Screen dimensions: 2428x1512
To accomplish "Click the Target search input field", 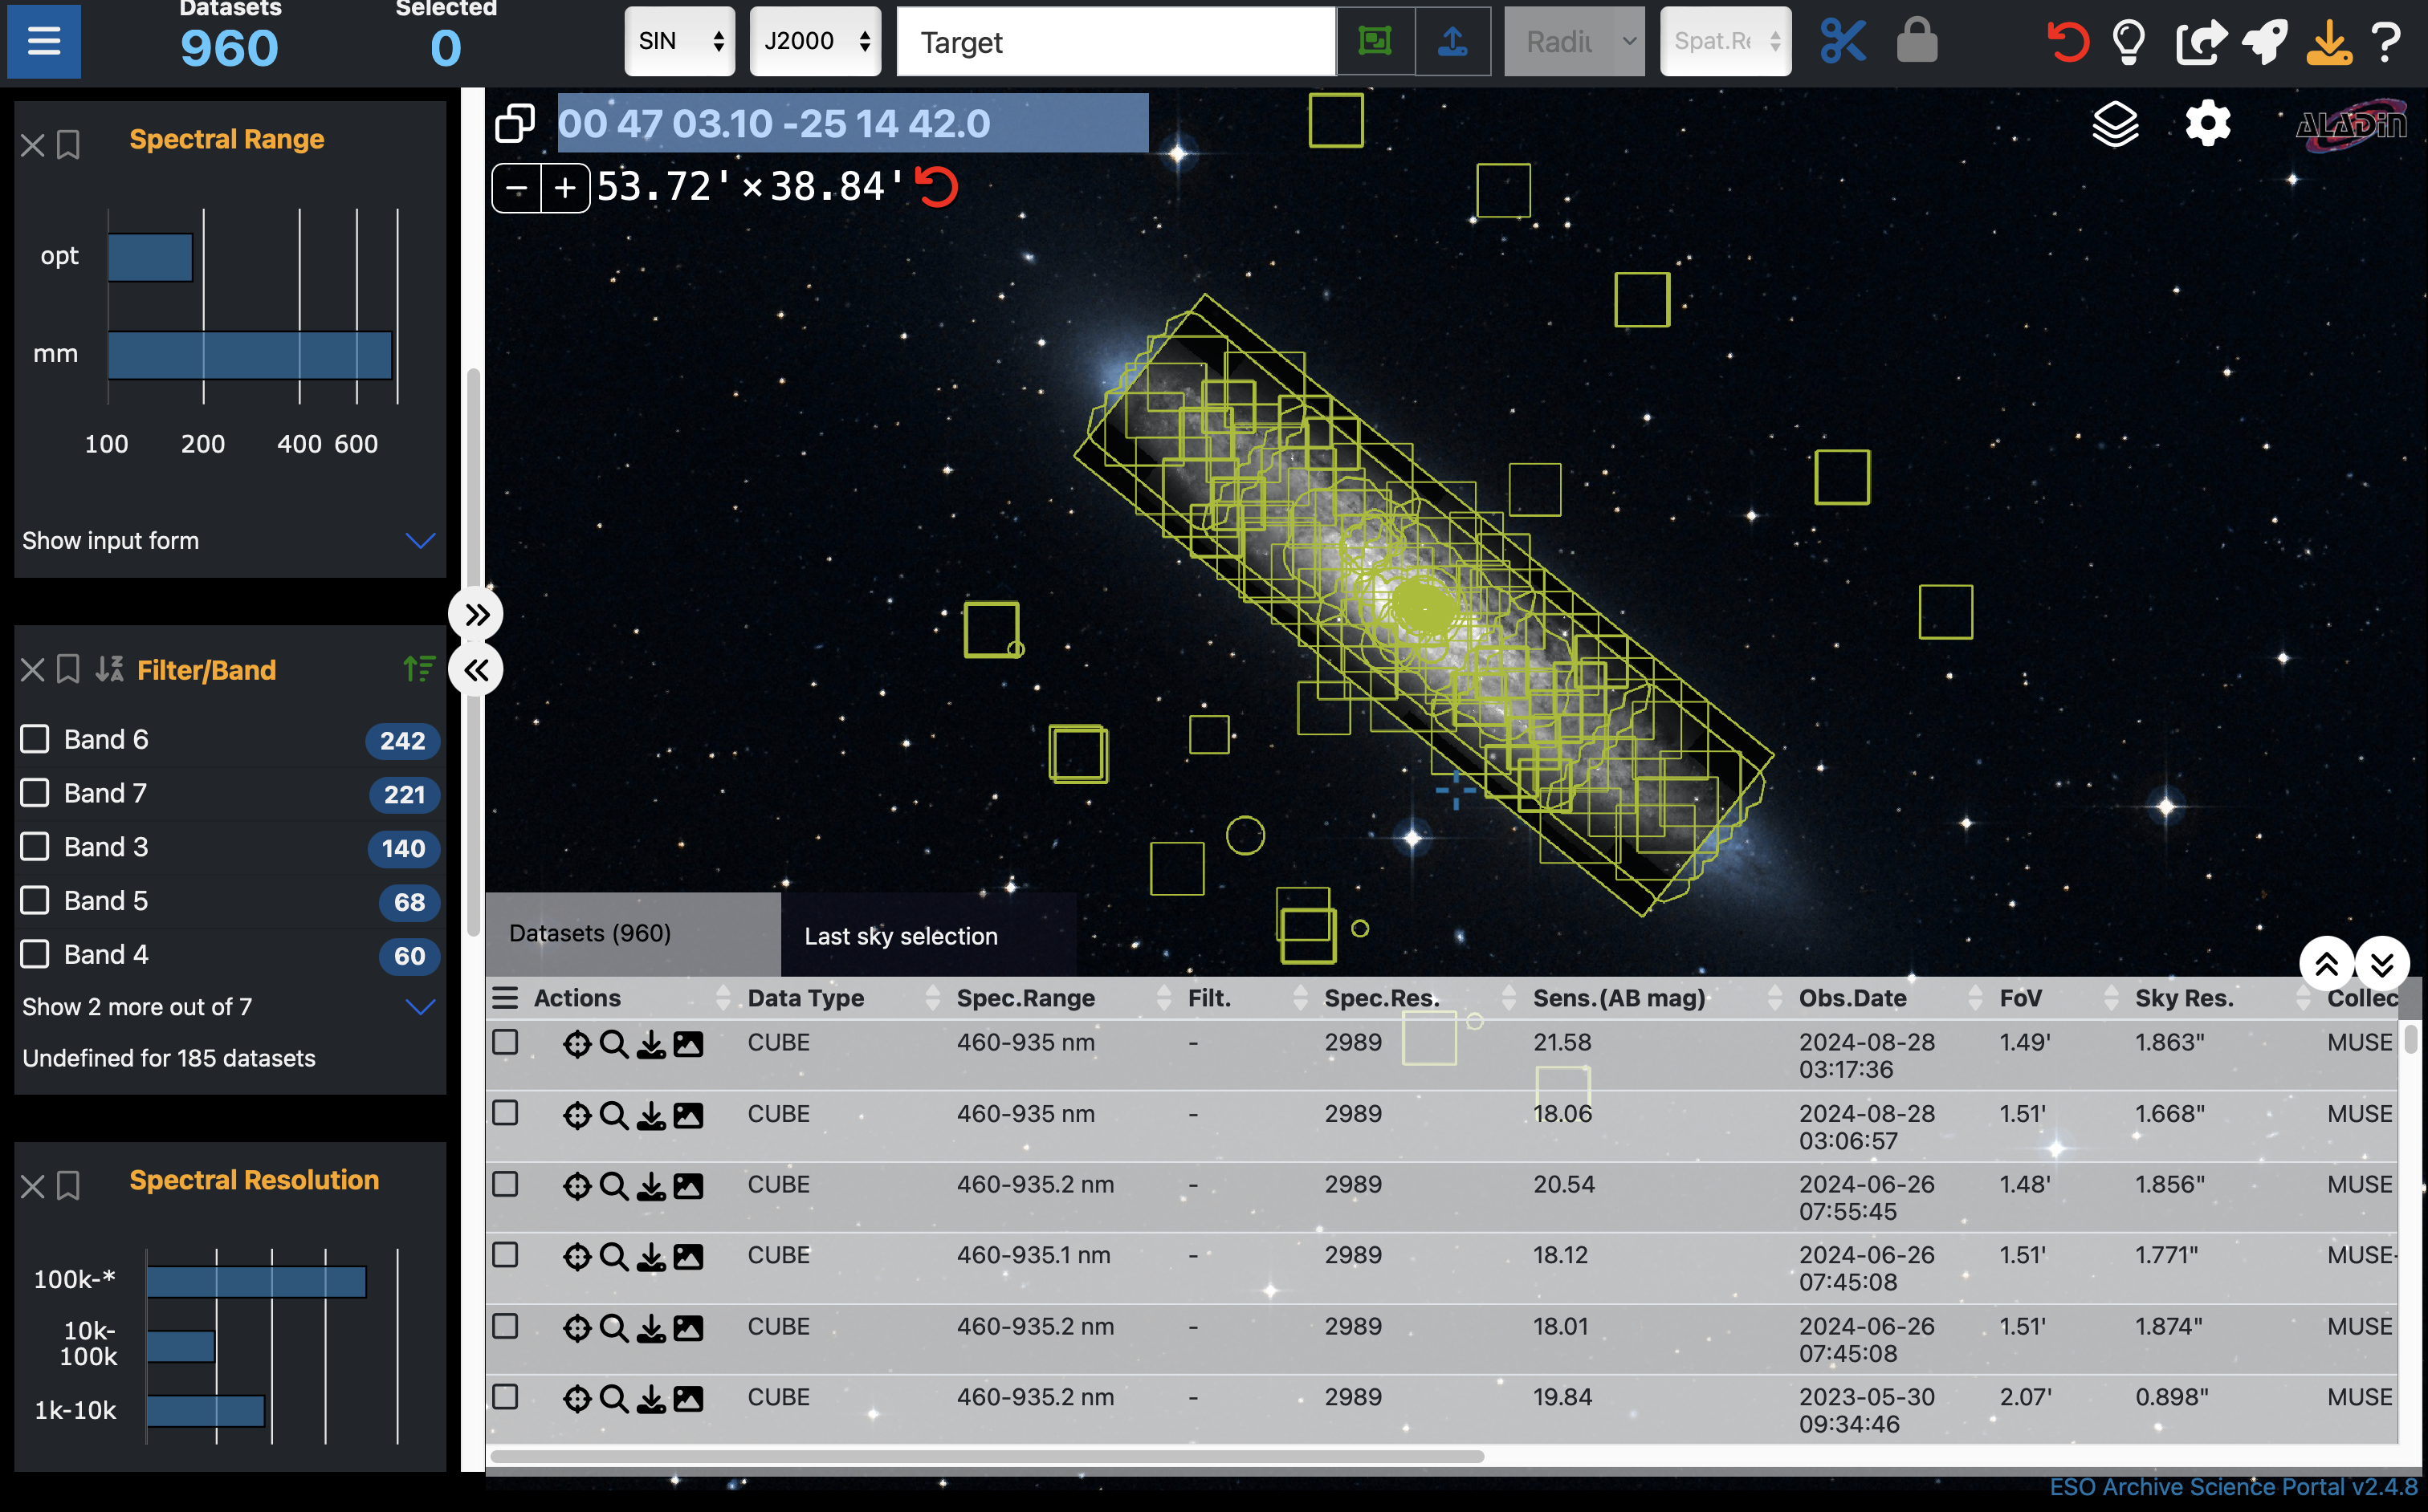I will point(1114,42).
